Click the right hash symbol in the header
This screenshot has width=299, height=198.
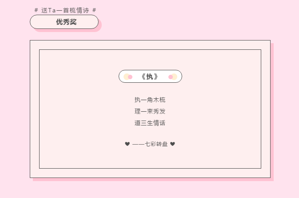pyautogui.click(x=94, y=10)
